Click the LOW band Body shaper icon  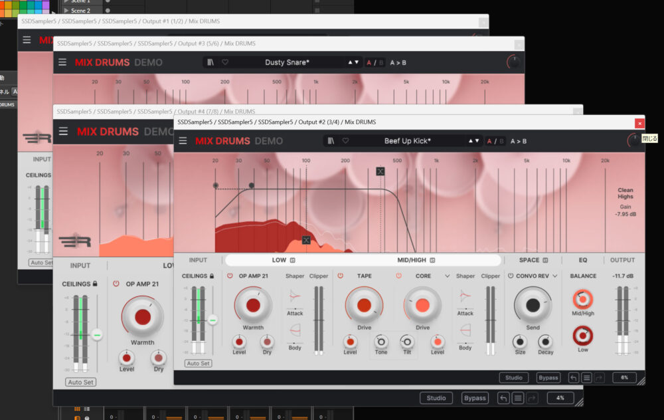295,330
